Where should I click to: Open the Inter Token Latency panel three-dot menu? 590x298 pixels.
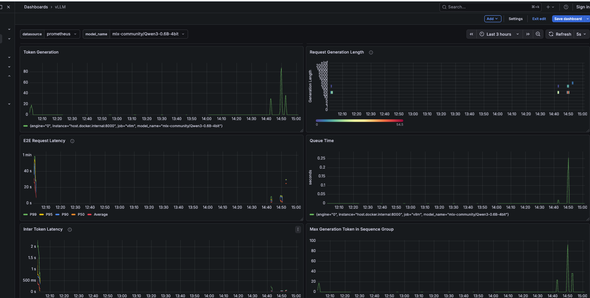[x=298, y=230]
